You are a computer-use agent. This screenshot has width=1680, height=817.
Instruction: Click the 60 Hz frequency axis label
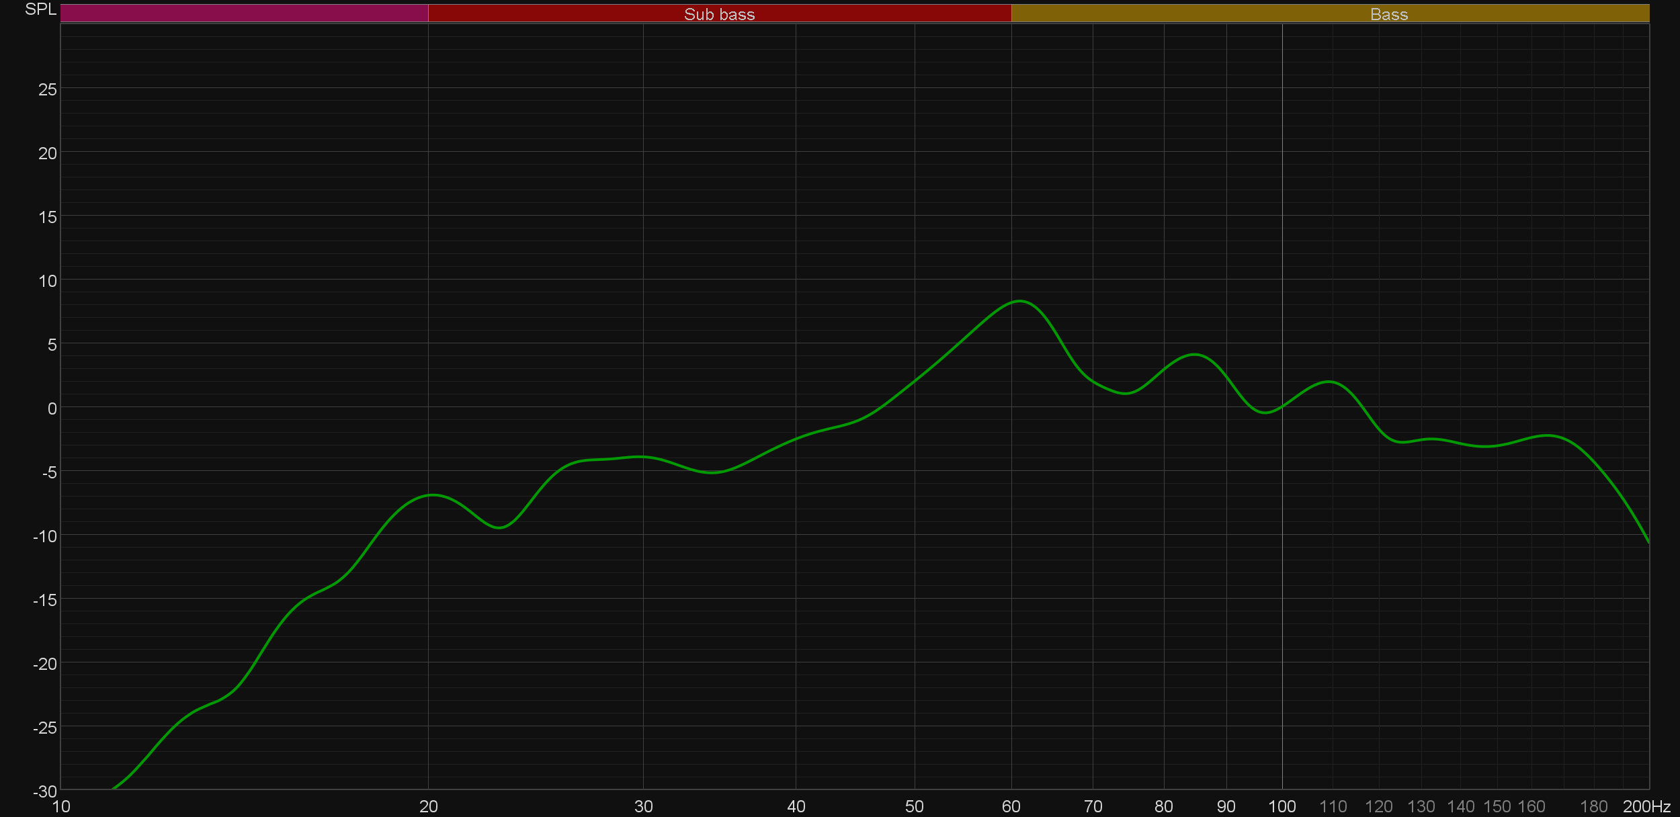[1011, 806]
